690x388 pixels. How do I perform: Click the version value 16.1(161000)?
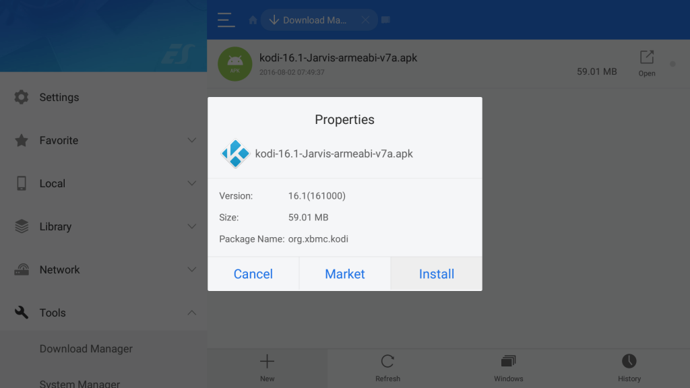tap(317, 196)
